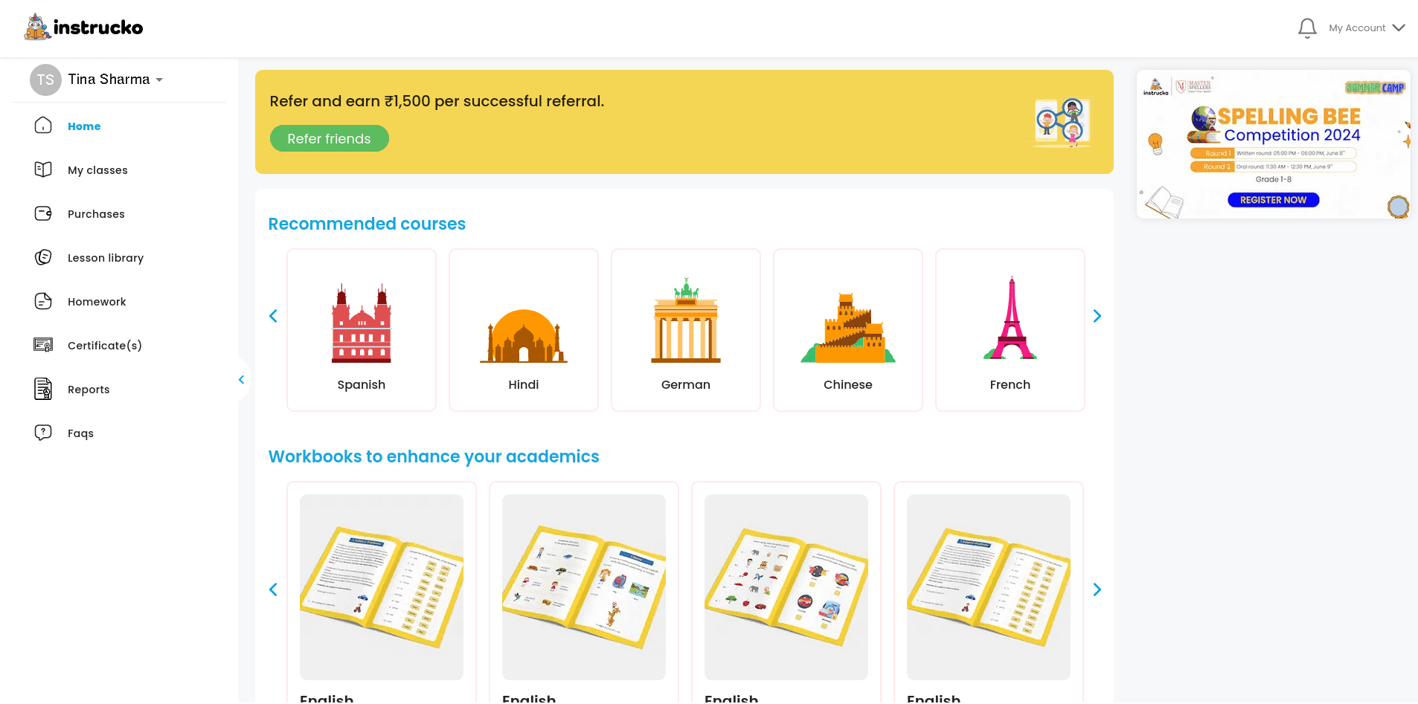Viewport: 1418px width, 704px height.
Task: Click Register Now on Spelling Bee banner
Action: tap(1273, 200)
